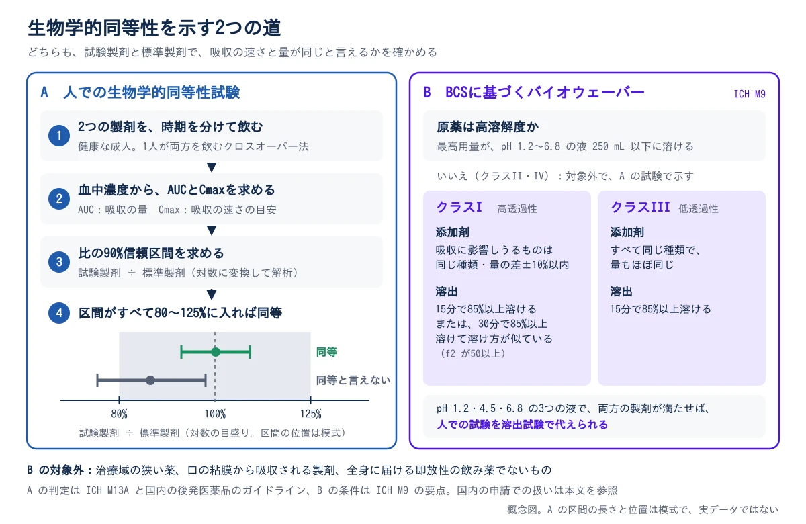806x524 pixels.
Task: Click the line AUC:吸収の量 Cmax:吸収の速さの目安
Action: 177,209
